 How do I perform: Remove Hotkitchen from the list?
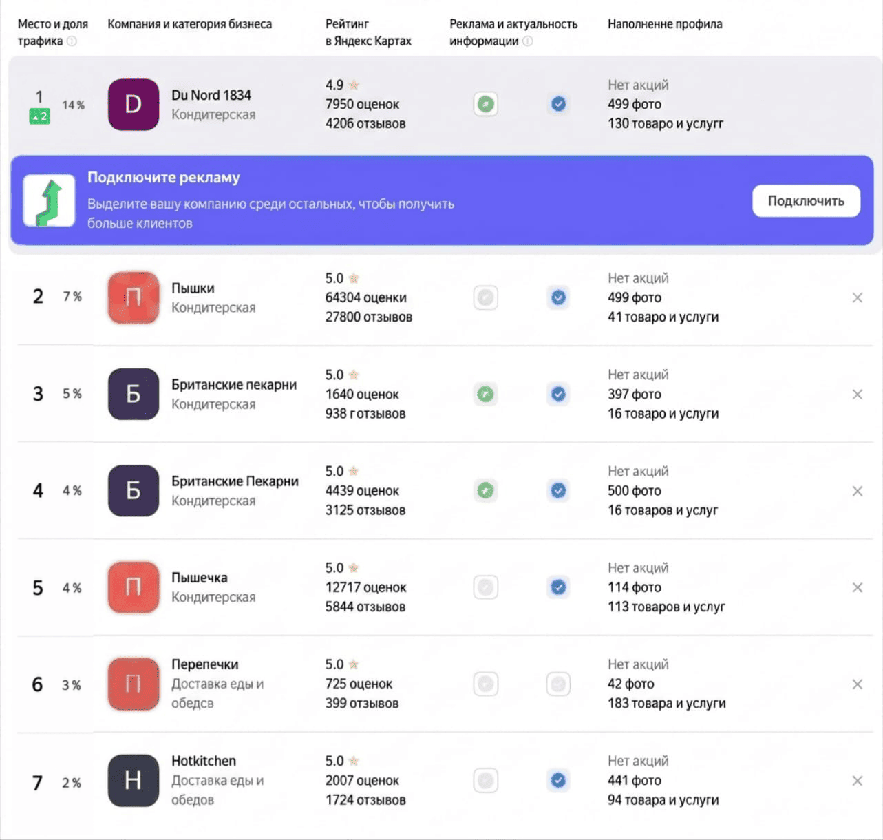click(858, 781)
